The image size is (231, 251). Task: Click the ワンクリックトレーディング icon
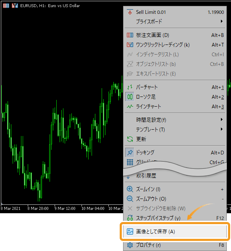pos(130,45)
